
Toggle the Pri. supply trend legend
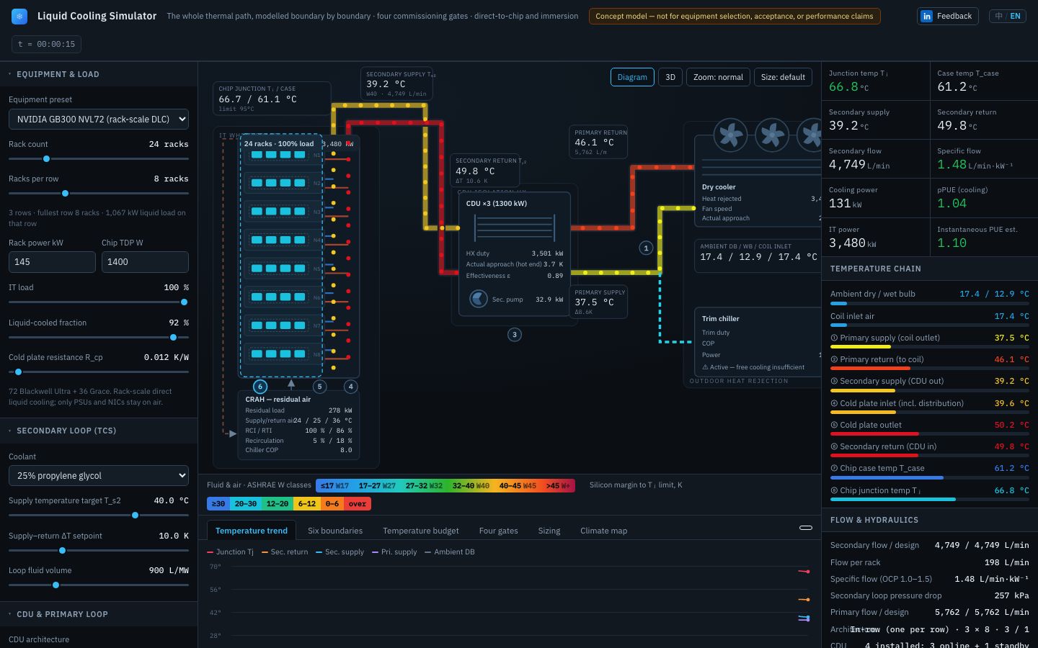click(x=395, y=552)
